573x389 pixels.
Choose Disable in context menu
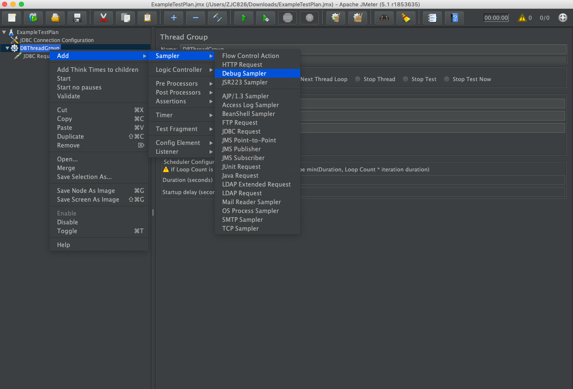click(99, 222)
